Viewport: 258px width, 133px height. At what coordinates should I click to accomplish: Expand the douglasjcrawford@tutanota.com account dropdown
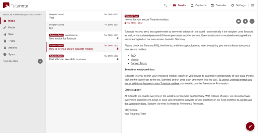23,15
